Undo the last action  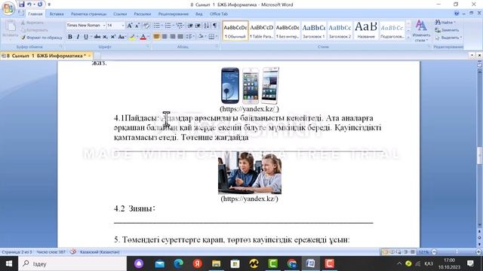[x=29, y=5]
